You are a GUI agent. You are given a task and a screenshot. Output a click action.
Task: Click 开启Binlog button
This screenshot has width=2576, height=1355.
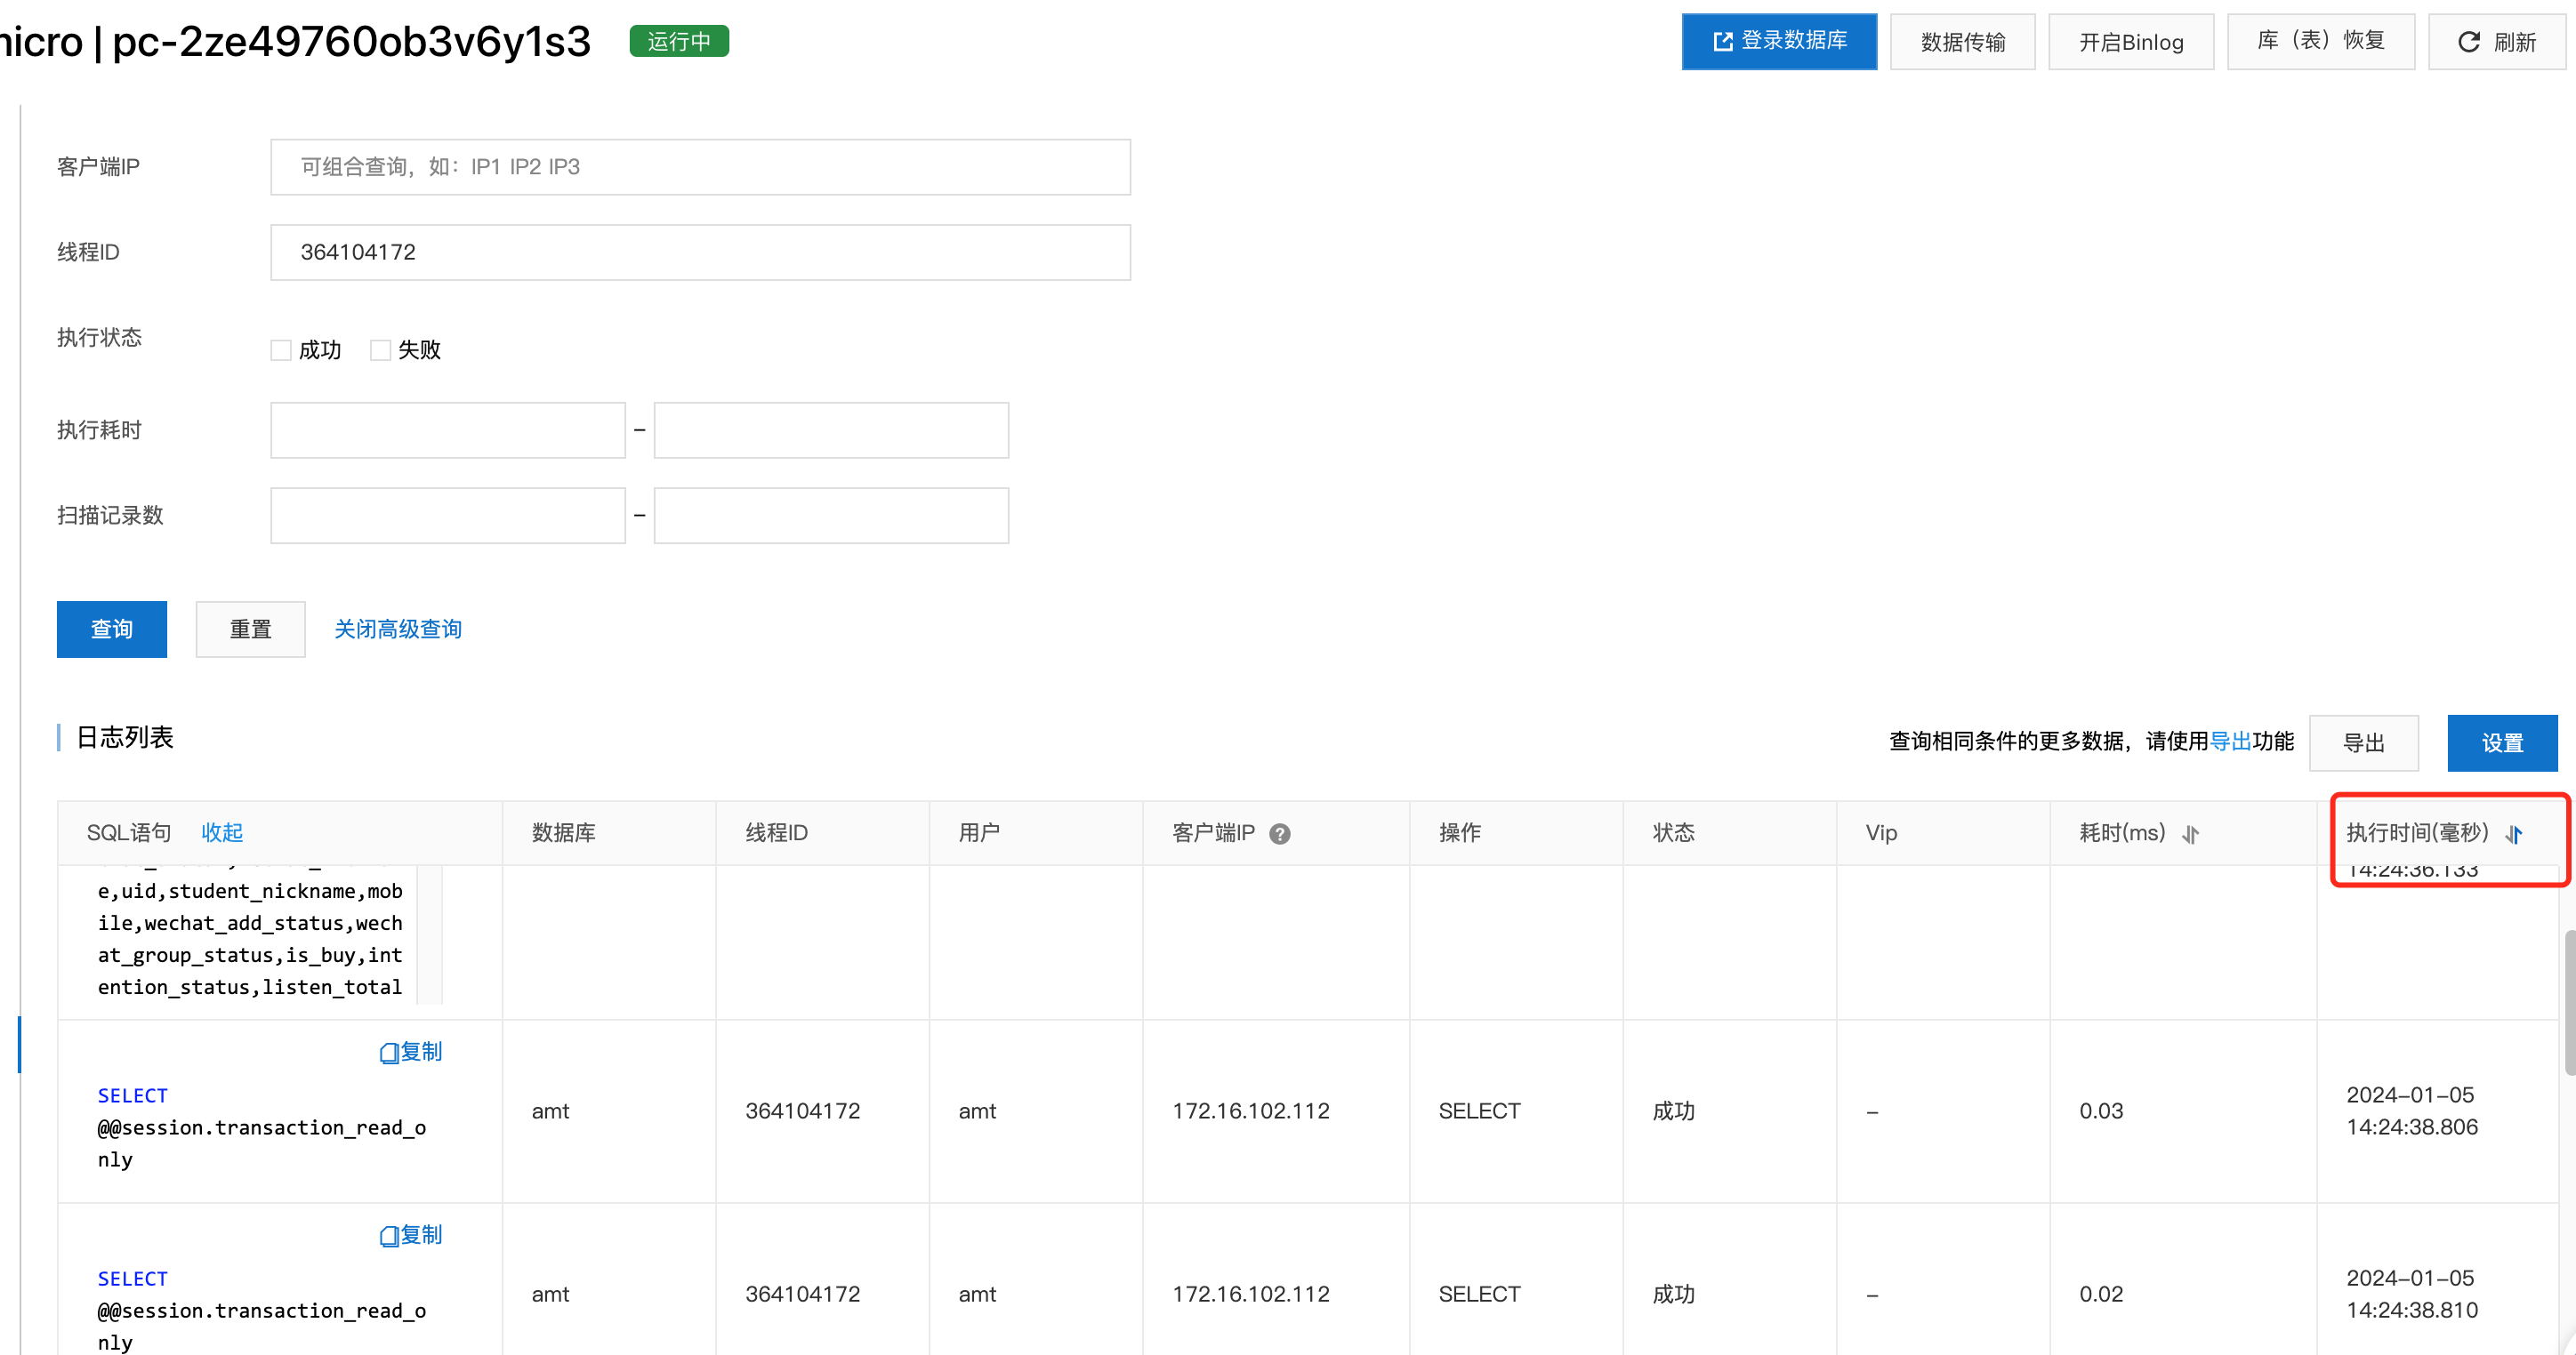[x=2131, y=42]
